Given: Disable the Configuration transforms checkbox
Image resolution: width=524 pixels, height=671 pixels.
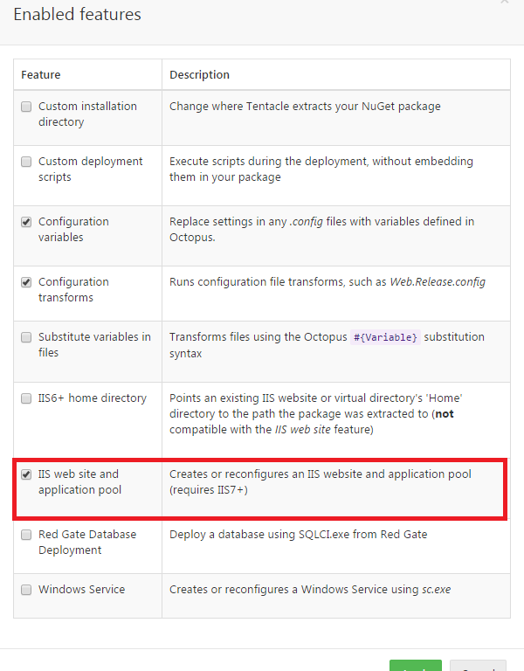Looking at the screenshot, I should click(26, 282).
